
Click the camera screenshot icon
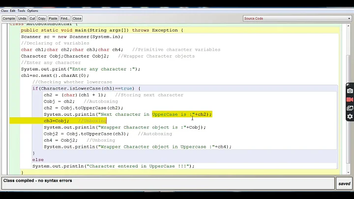(x=350, y=91)
